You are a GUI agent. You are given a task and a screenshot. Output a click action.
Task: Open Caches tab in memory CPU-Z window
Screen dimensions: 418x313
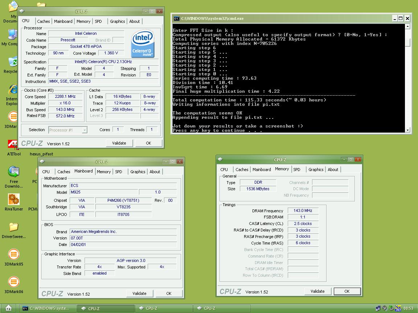coord(242,169)
